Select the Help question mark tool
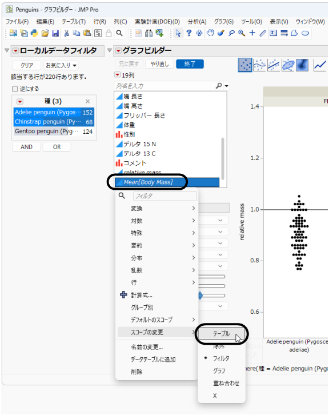 (x=189, y=33)
